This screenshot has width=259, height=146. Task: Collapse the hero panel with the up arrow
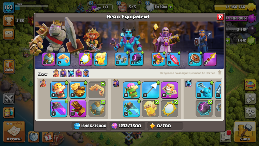click(219, 72)
